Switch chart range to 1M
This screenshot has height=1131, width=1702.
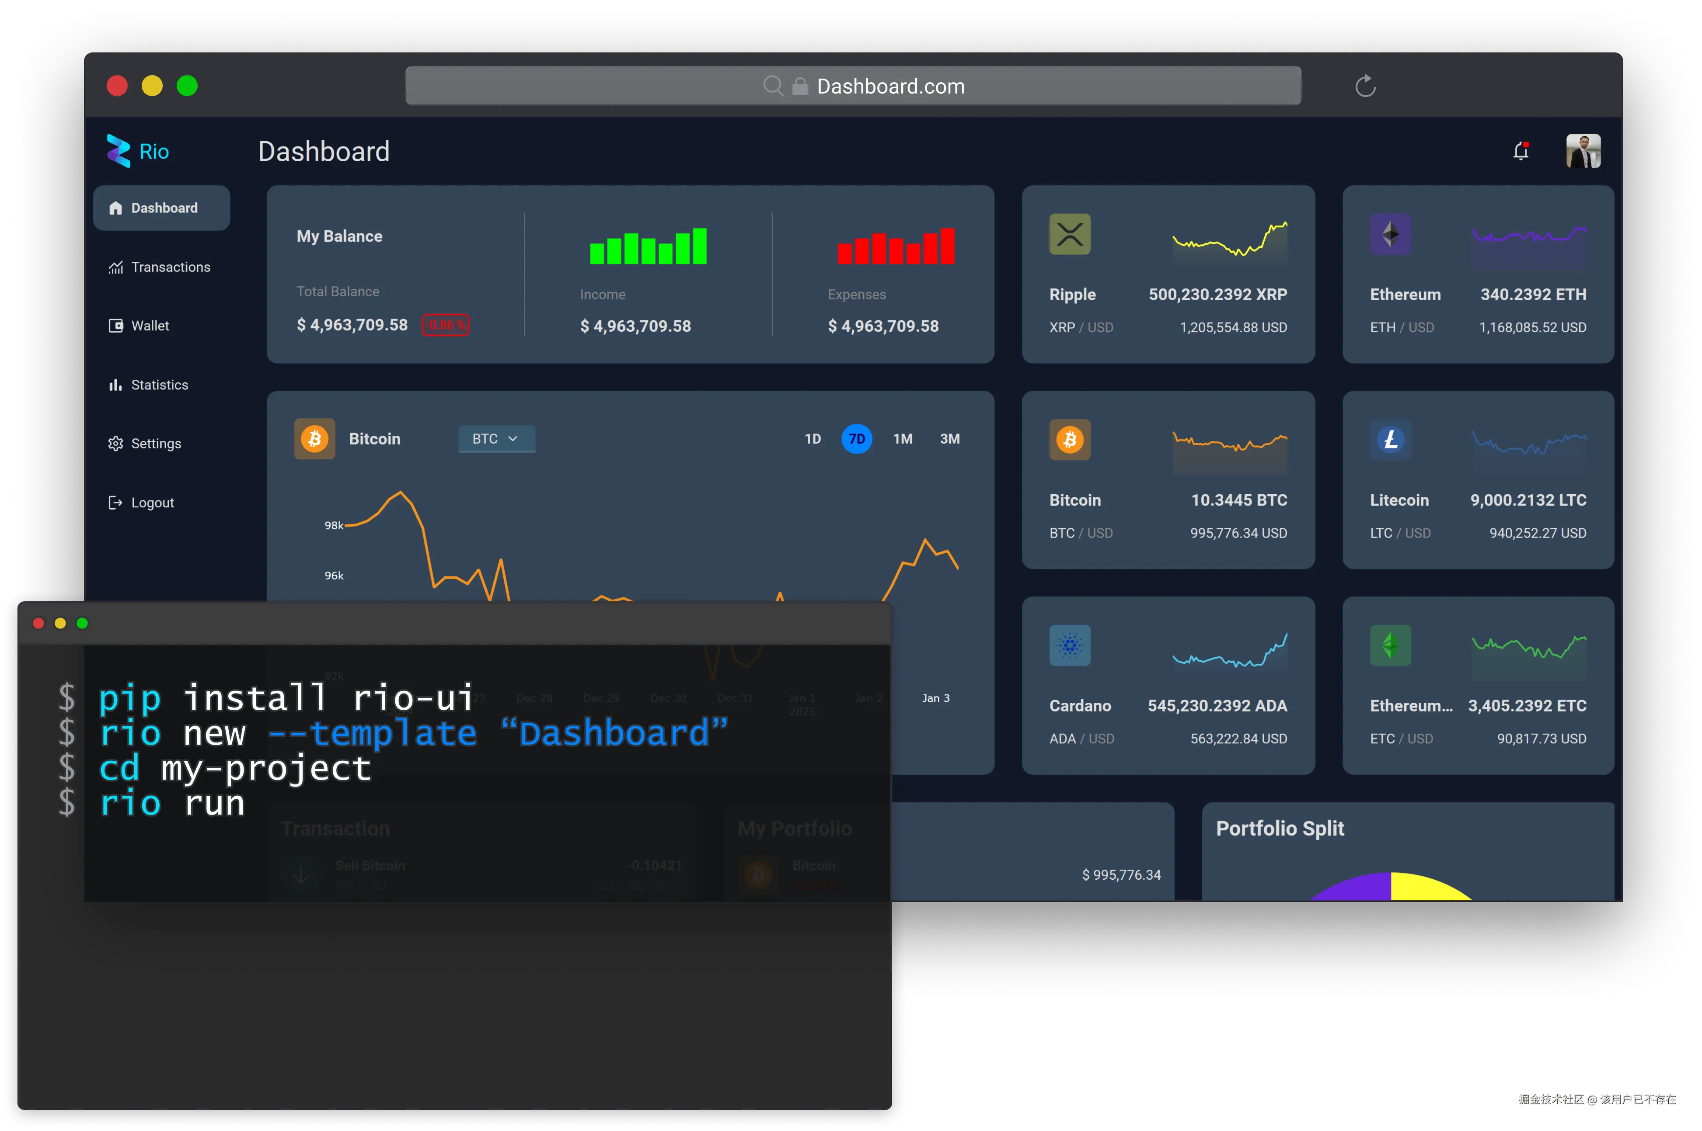[902, 439]
